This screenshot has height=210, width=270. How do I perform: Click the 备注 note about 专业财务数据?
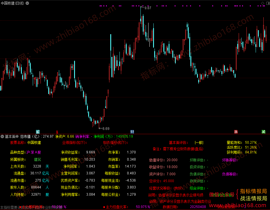coord(178,149)
